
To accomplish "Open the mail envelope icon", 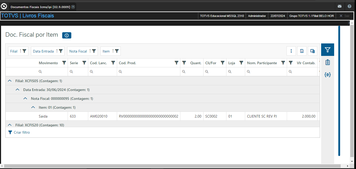I will [x=340, y=6].
